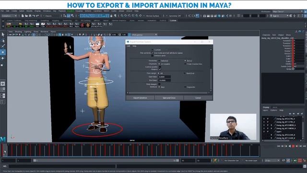Switch to the Anim layer tab
The height and width of the screenshot is (173, 307).
pos(275,107)
